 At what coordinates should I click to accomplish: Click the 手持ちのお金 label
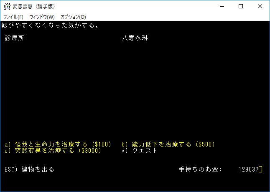[x=200, y=169]
